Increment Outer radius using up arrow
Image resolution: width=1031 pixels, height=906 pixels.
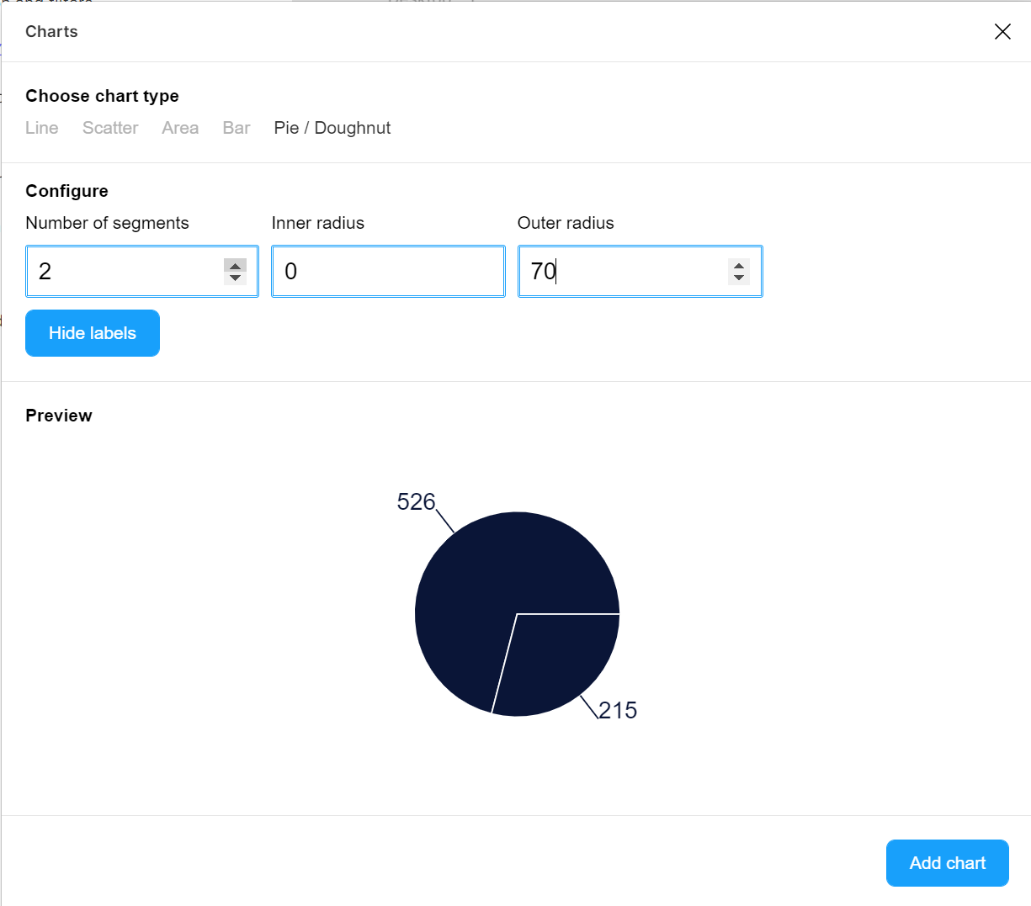coord(738,265)
